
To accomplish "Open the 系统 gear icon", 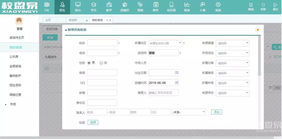I will pyautogui.click(x=218, y=5).
